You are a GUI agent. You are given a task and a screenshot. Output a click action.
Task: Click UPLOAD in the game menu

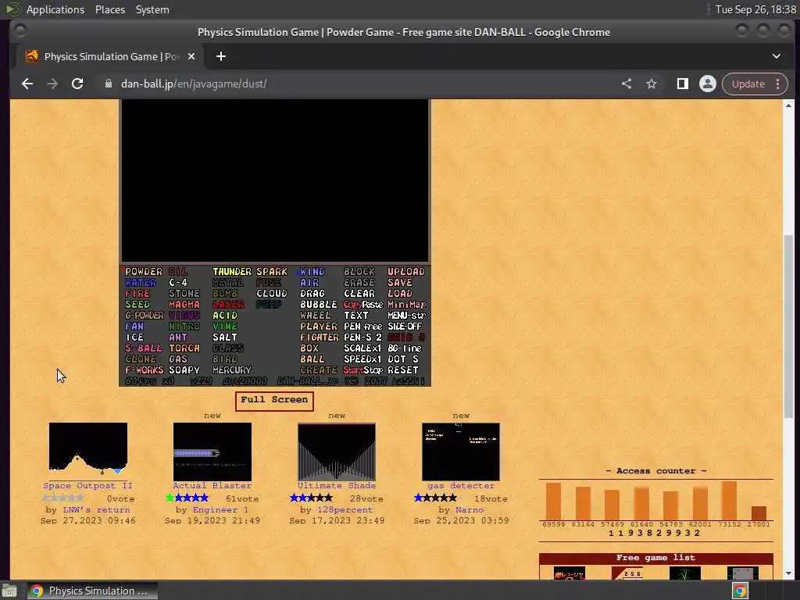pyautogui.click(x=406, y=272)
